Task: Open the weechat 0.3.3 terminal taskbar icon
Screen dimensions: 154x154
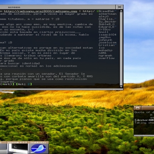Action: click(x=17, y=147)
